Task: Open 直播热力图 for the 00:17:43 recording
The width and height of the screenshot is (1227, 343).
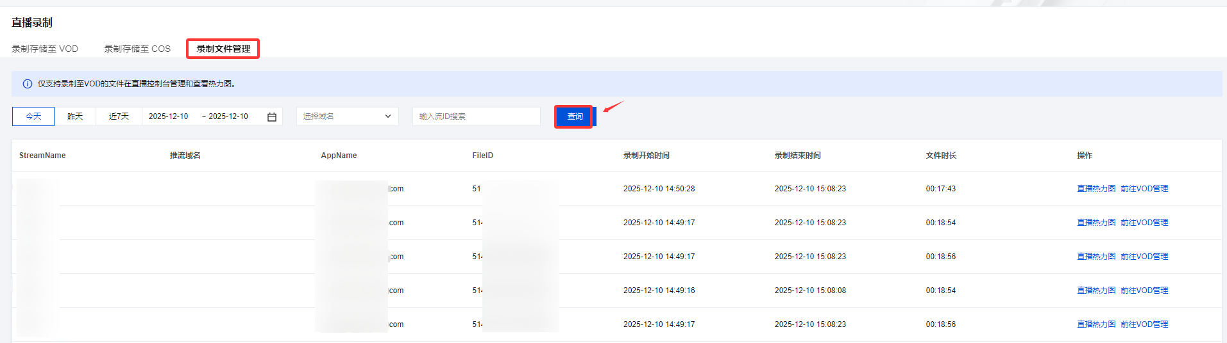Action: coord(1096,189)
